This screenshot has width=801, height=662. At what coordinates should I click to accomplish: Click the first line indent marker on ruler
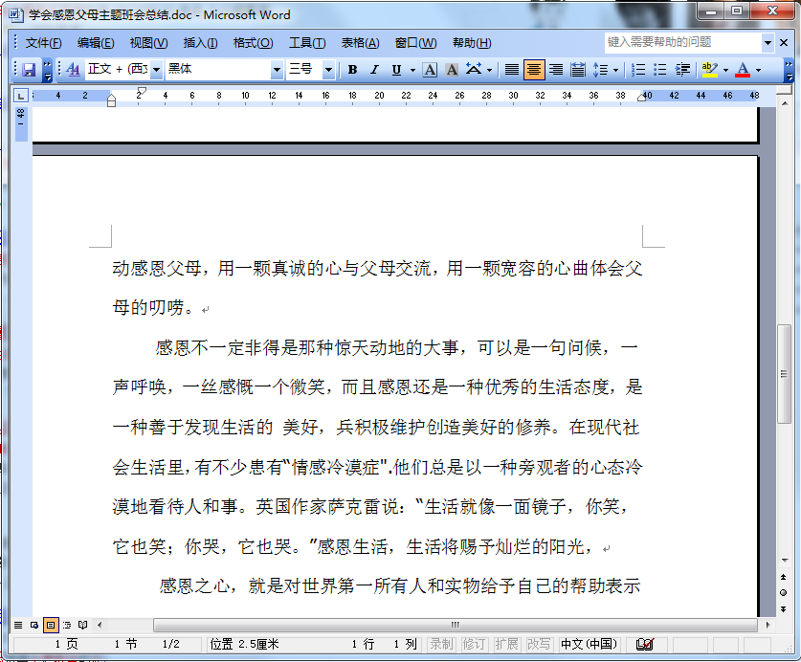tap(142, 92)
